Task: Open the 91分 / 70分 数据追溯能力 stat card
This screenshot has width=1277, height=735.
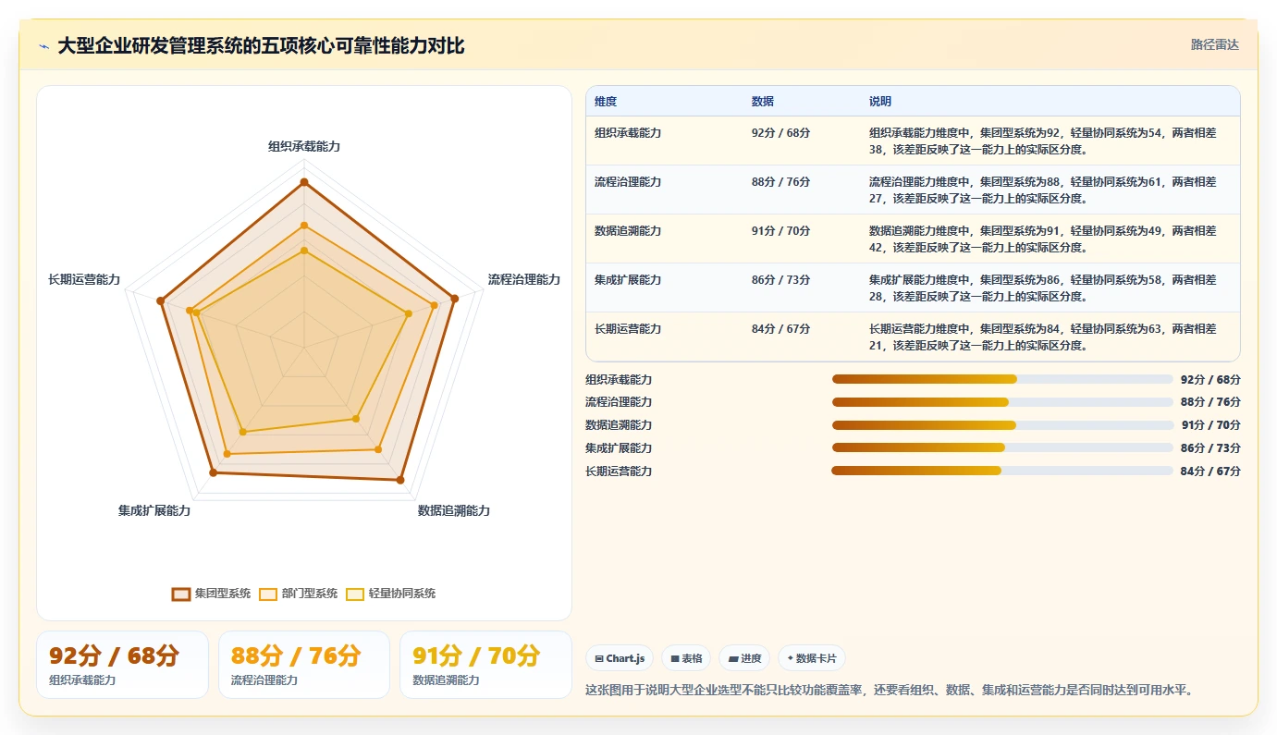Action: click(485, 665)
